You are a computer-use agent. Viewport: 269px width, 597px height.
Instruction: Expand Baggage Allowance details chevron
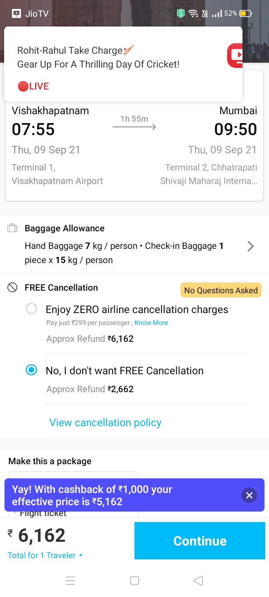pos(251,246)
